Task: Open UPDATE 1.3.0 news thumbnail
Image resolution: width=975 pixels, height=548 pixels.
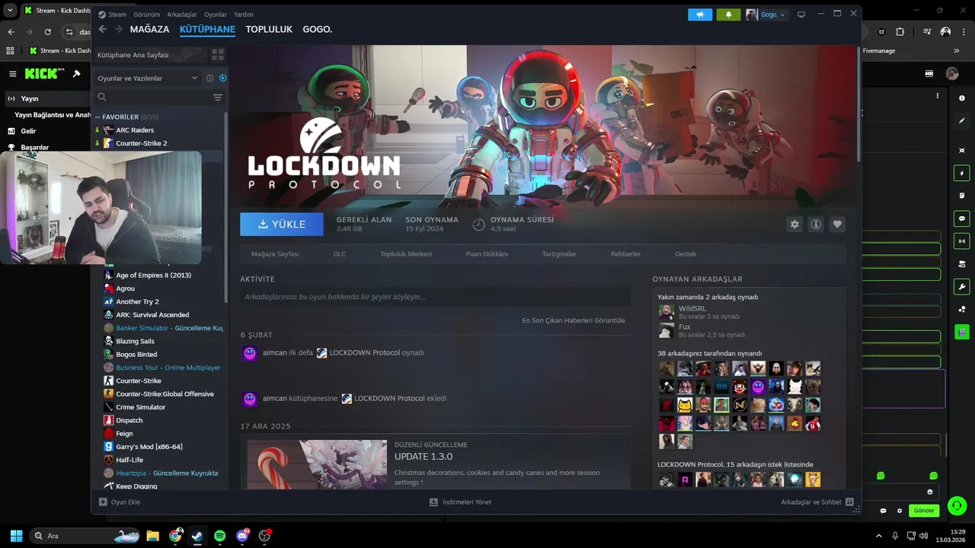Action: (317, 464)
